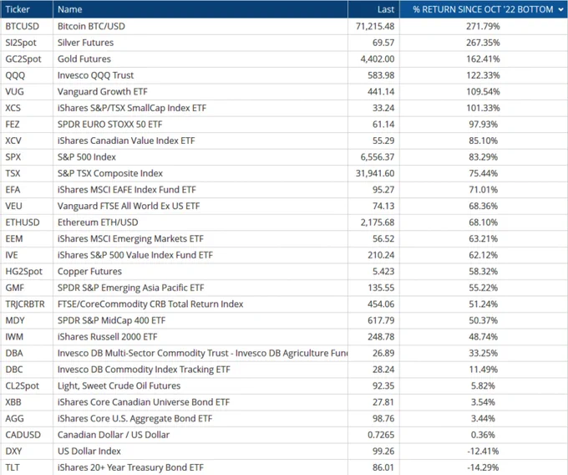Select 'iShares Canadian Value Index ETF' name
568x475 pixels.
(126, 140)
